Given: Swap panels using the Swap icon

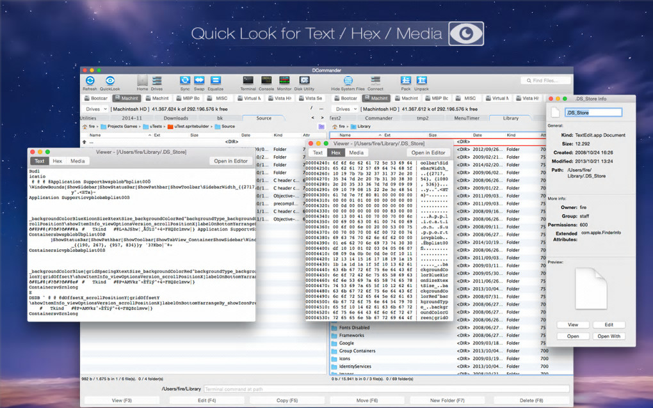Looking at the screenshot, I should [x=199, y=81].
